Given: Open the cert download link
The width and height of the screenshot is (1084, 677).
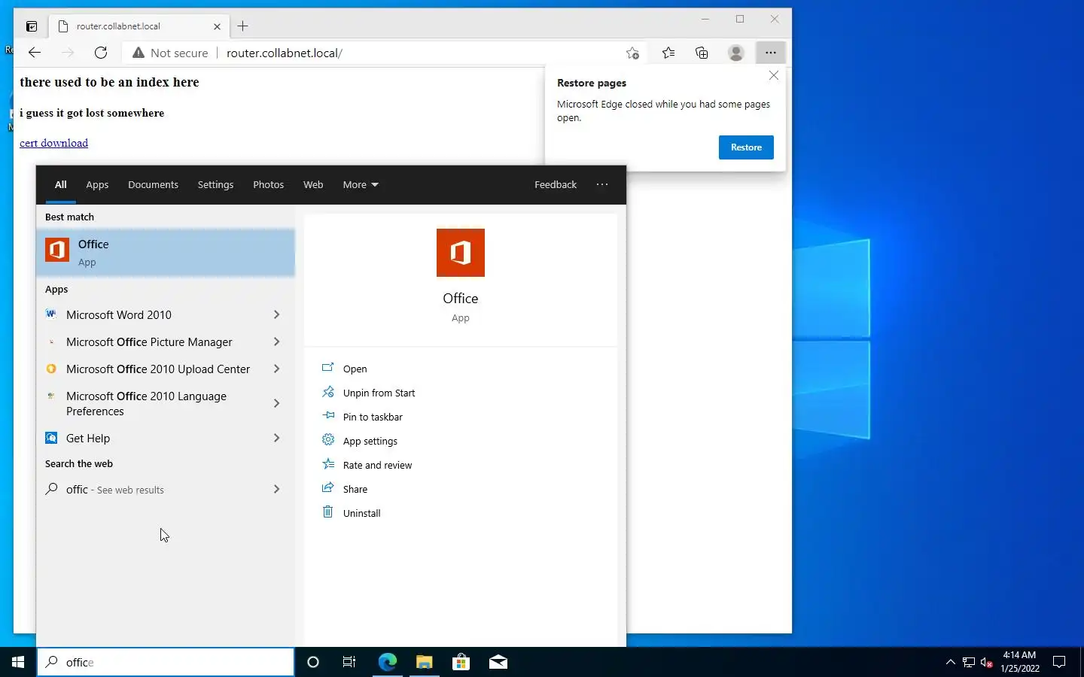Looking at the screenshot, I should (53, 143).
